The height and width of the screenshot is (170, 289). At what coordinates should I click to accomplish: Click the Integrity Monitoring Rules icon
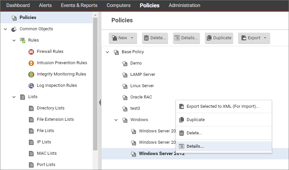31,74
